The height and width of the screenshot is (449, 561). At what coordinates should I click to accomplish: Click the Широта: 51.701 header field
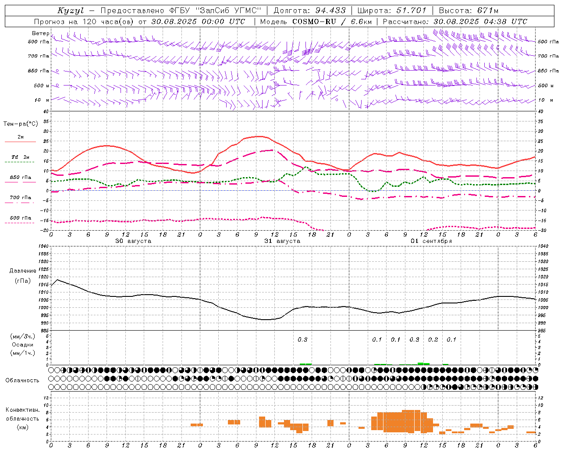(x=391, y=11)
